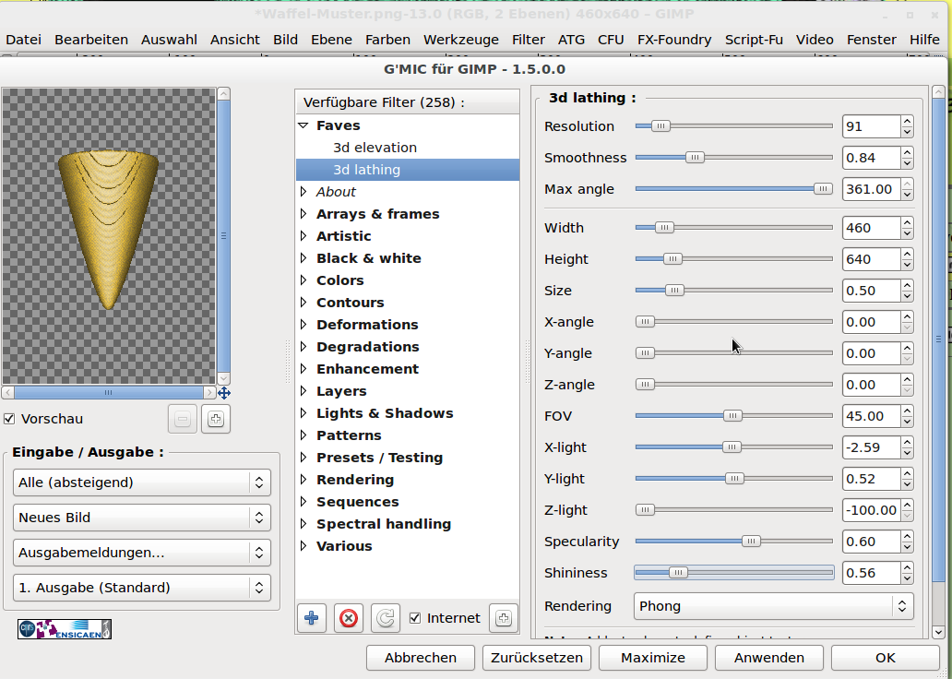The height and width of the screenshot is (679, 952).
Task: Collapse the Faves filter category
Action: pyautogui.click(x=303, y=125)
